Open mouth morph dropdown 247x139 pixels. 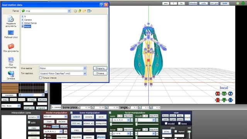tap(154, 120)
